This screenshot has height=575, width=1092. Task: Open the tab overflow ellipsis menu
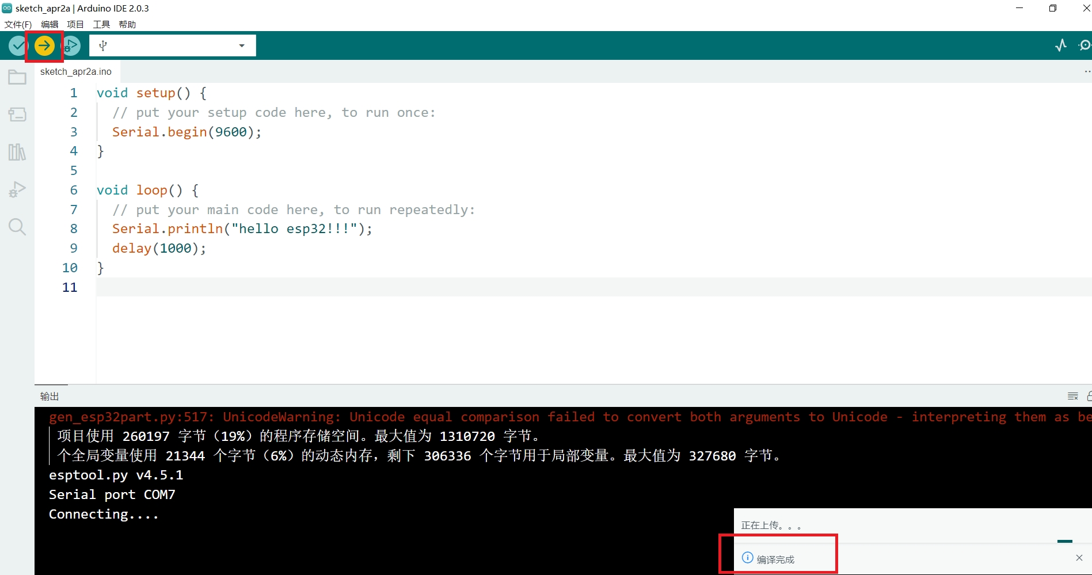tap(1087, 71)
